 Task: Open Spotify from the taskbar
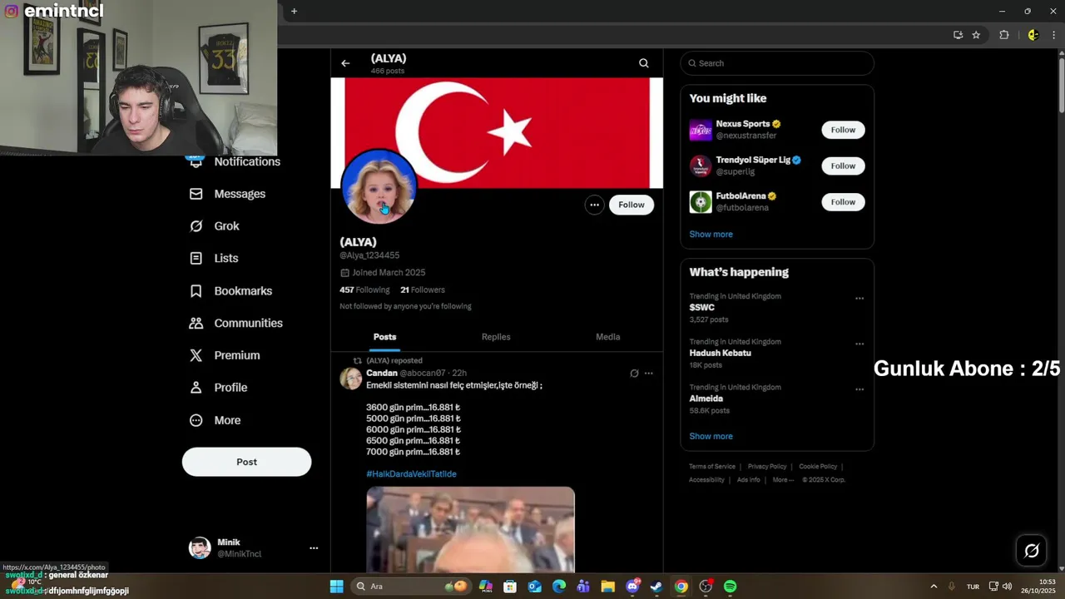pos(730,587)
